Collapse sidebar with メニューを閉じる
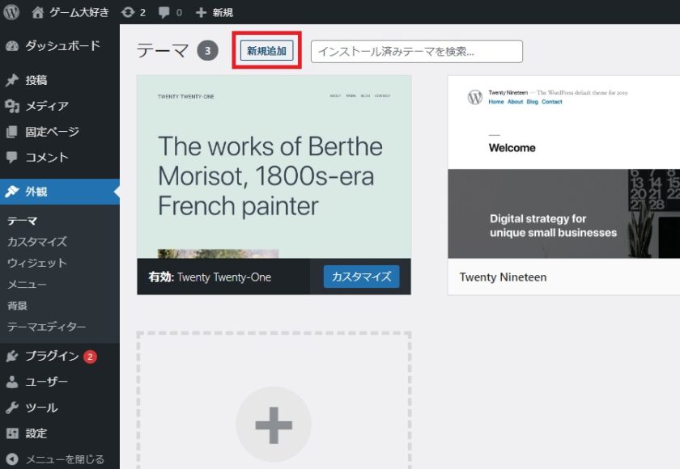Screen dimensions: 680x469 pos(60,459)
